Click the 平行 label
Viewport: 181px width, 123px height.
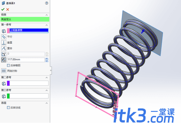[x=10, y=37]
